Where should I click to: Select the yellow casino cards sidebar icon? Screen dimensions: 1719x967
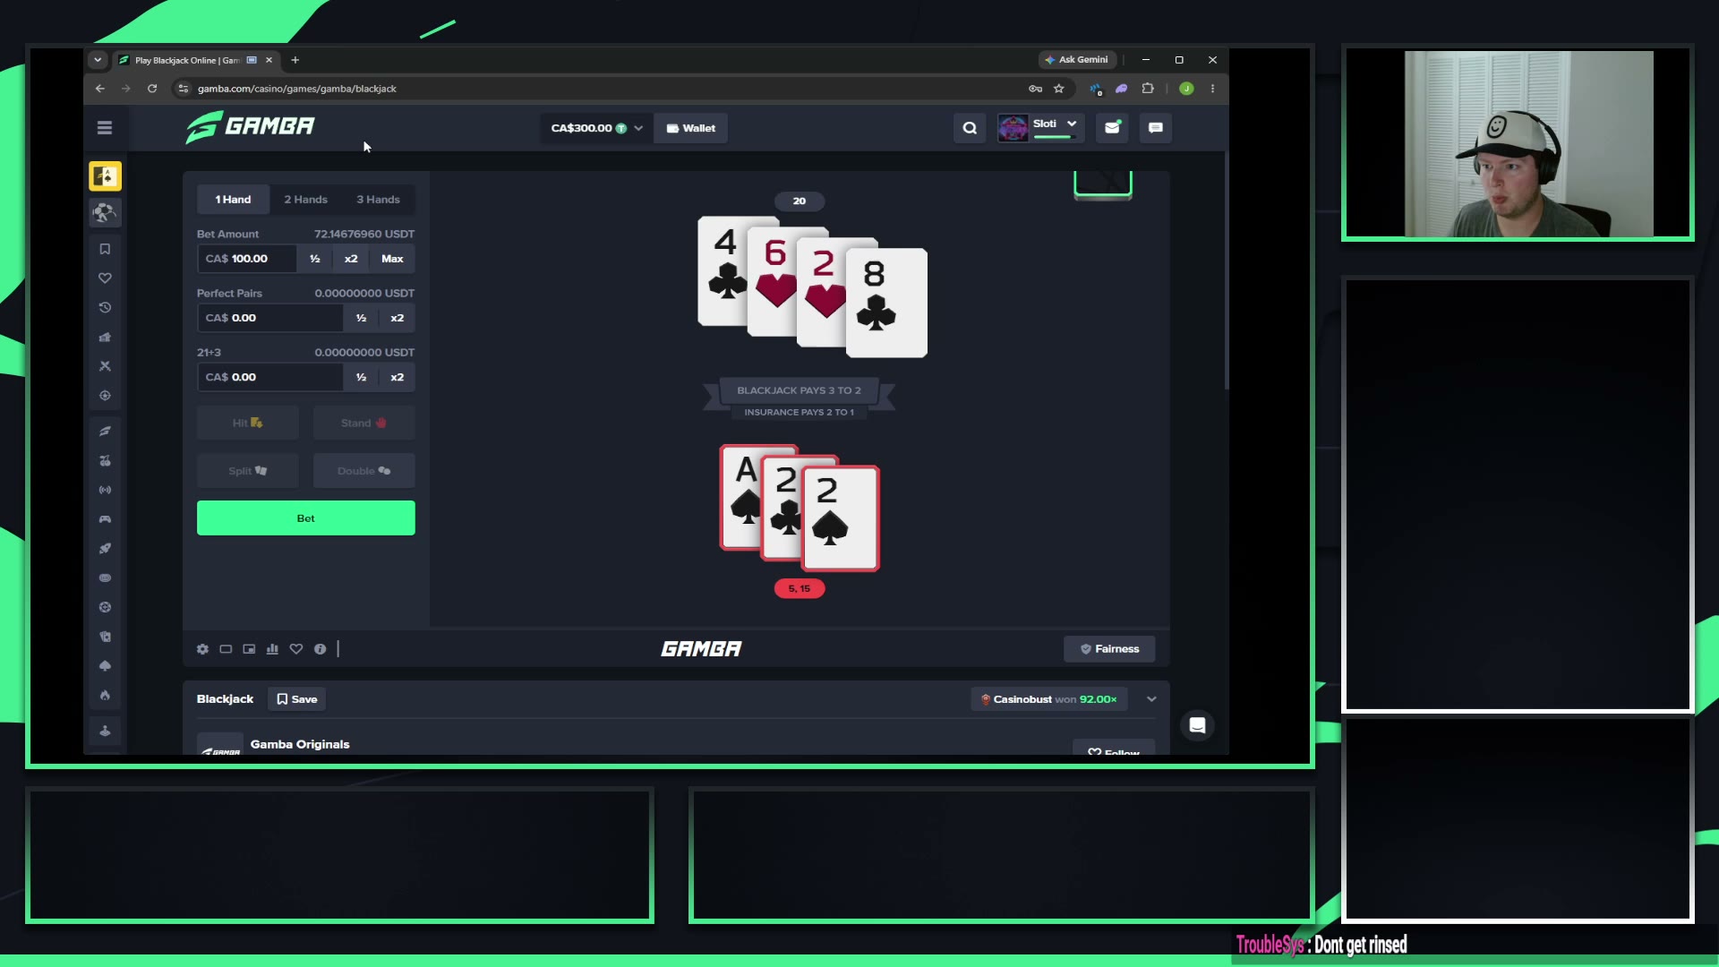105,176
